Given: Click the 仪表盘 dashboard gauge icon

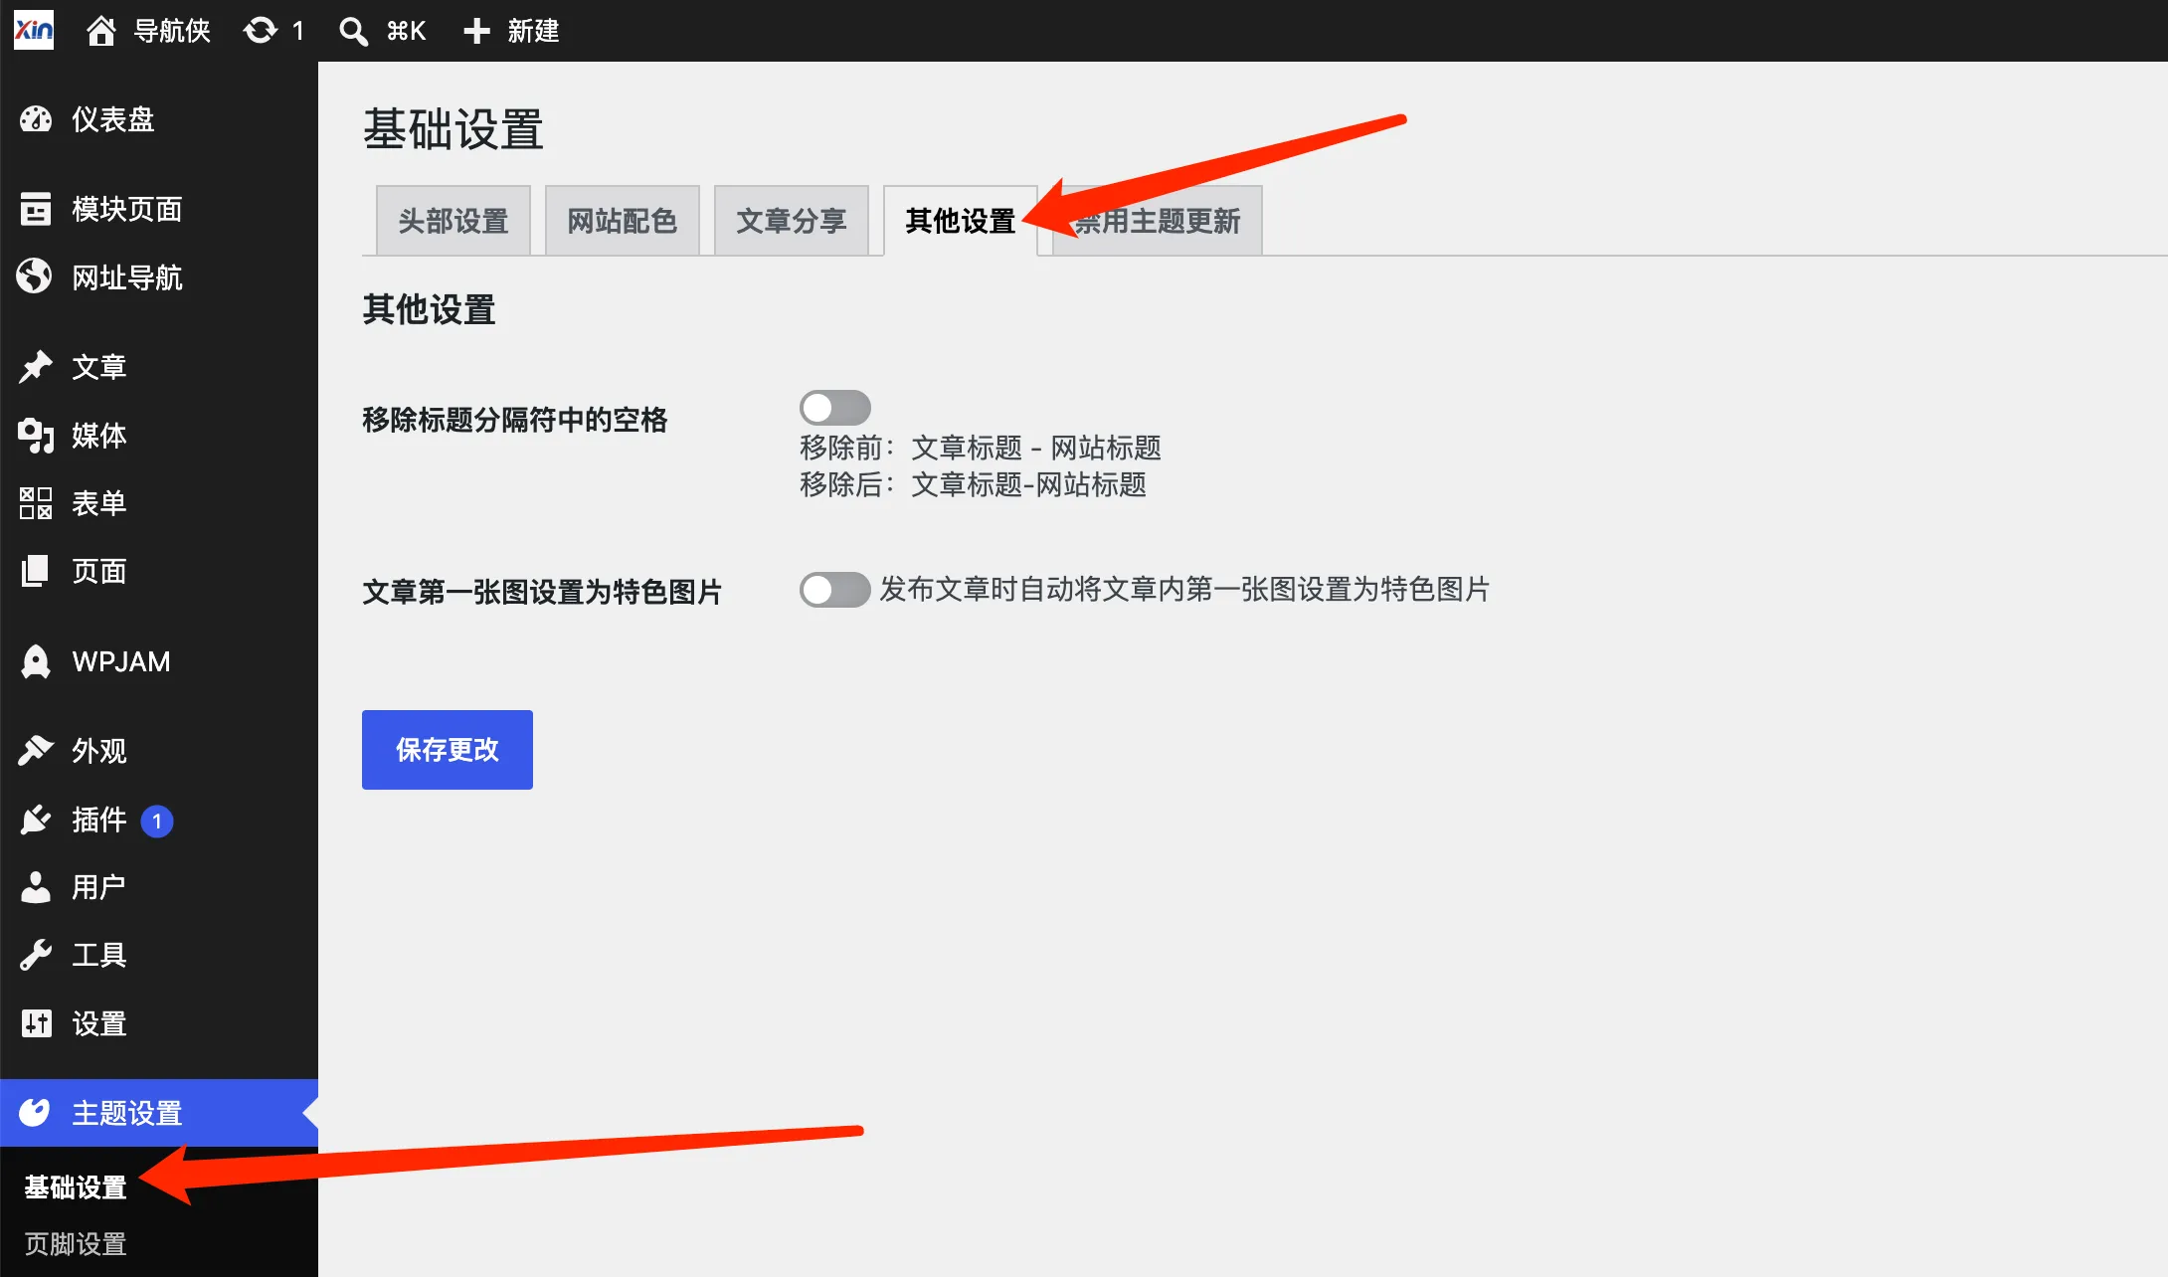Looking at the screenshot, I should pyautogui.click(x=36, y=119).
